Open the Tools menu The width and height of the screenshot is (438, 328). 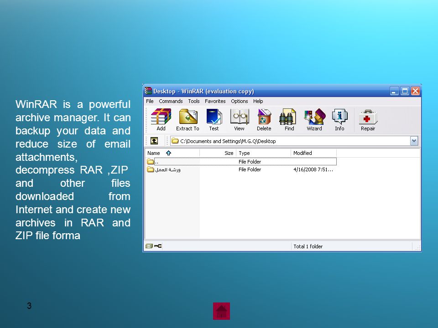(193, 101)
